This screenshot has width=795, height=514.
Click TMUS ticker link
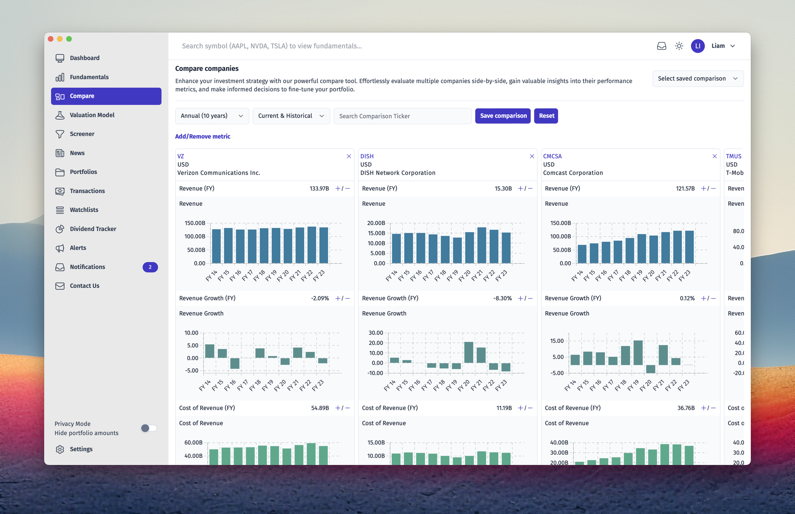tap(734, 156)
